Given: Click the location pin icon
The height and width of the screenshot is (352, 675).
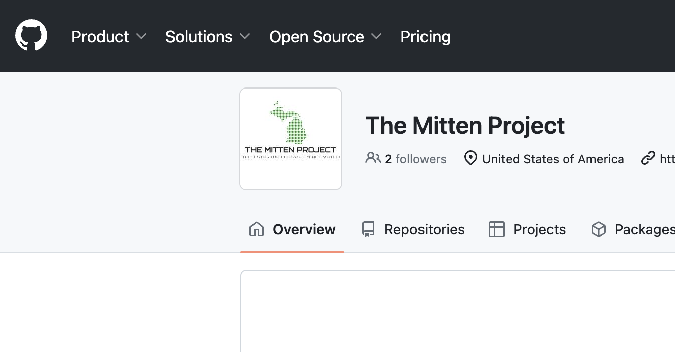Looking at the screenshot, I should point(470,158).
